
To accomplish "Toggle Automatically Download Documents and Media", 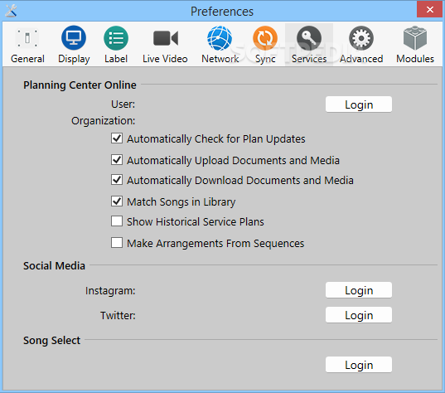I will pos(117,180).
